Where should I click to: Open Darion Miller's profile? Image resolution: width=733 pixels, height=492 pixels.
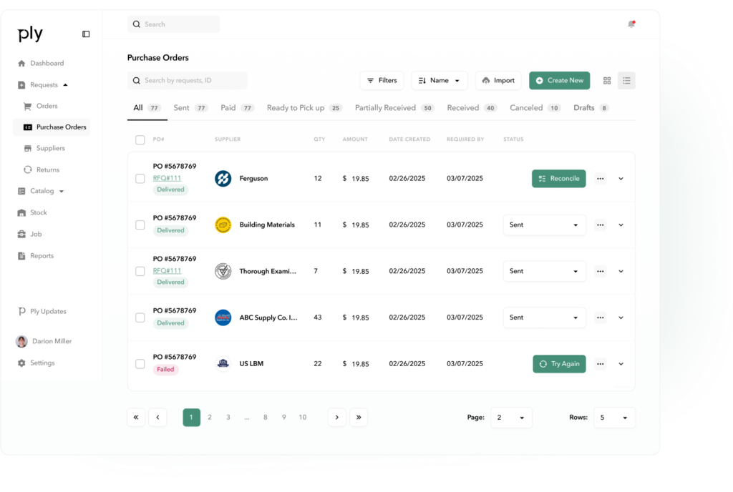[x=44, y=341]
